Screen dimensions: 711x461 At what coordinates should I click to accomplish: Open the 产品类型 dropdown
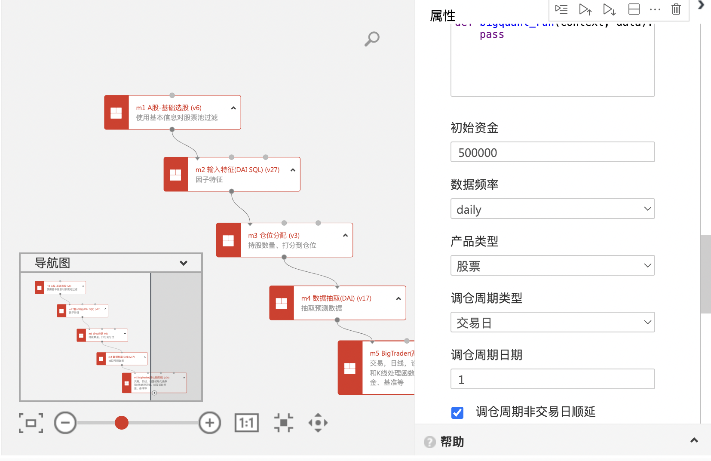click(552, 266)
